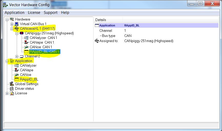The width and height of the screenshot is (222, 131).
Task: Minimize the Vector Hardware Config window
Action: pyautogui.click(x=192, y=3)
